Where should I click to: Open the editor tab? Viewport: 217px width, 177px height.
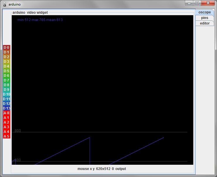coord(204,23)
